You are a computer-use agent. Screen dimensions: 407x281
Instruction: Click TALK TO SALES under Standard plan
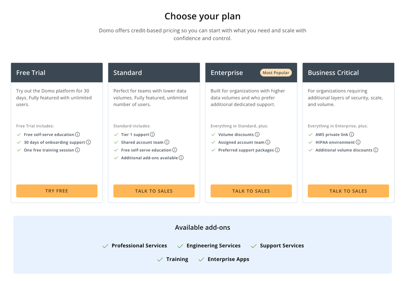(154, 191)
